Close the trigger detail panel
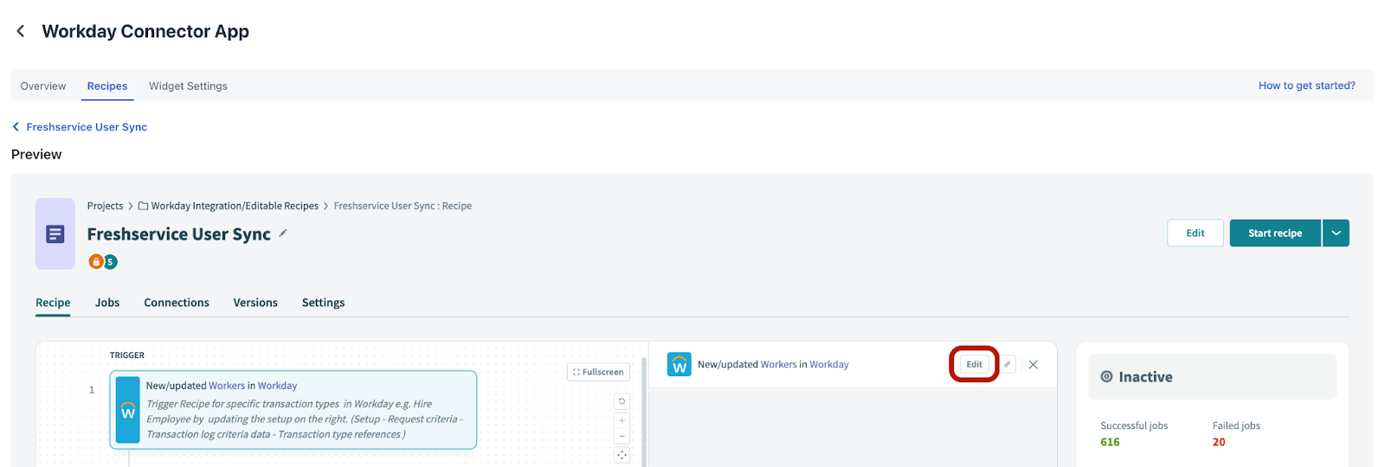The image size is (1385, 467). (1033, 364)
